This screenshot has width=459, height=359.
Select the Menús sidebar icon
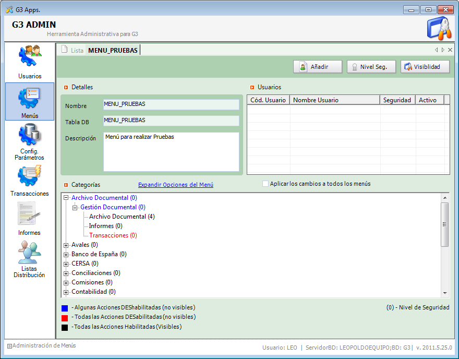click(x=30, y=97)
